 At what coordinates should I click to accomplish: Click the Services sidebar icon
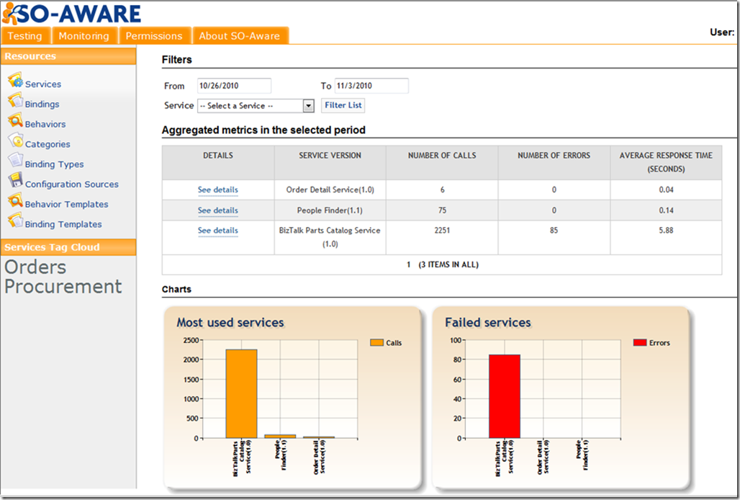click(x=15, y=80)
